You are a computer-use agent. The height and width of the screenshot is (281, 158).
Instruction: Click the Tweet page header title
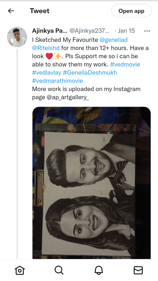click(x=39, y=11)
